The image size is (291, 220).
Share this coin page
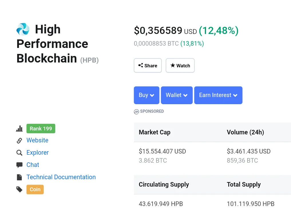click(x=148, y=66)
